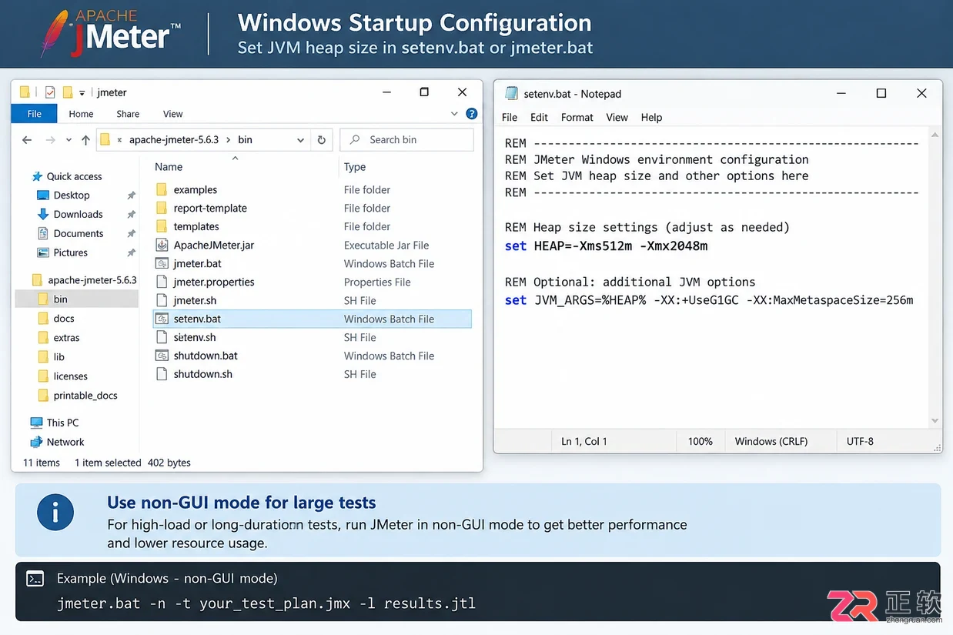This screenshot has width=953, height=635.
Task: Select the ApacheJMeter.jar file icon
Action: tap(162, 245)
